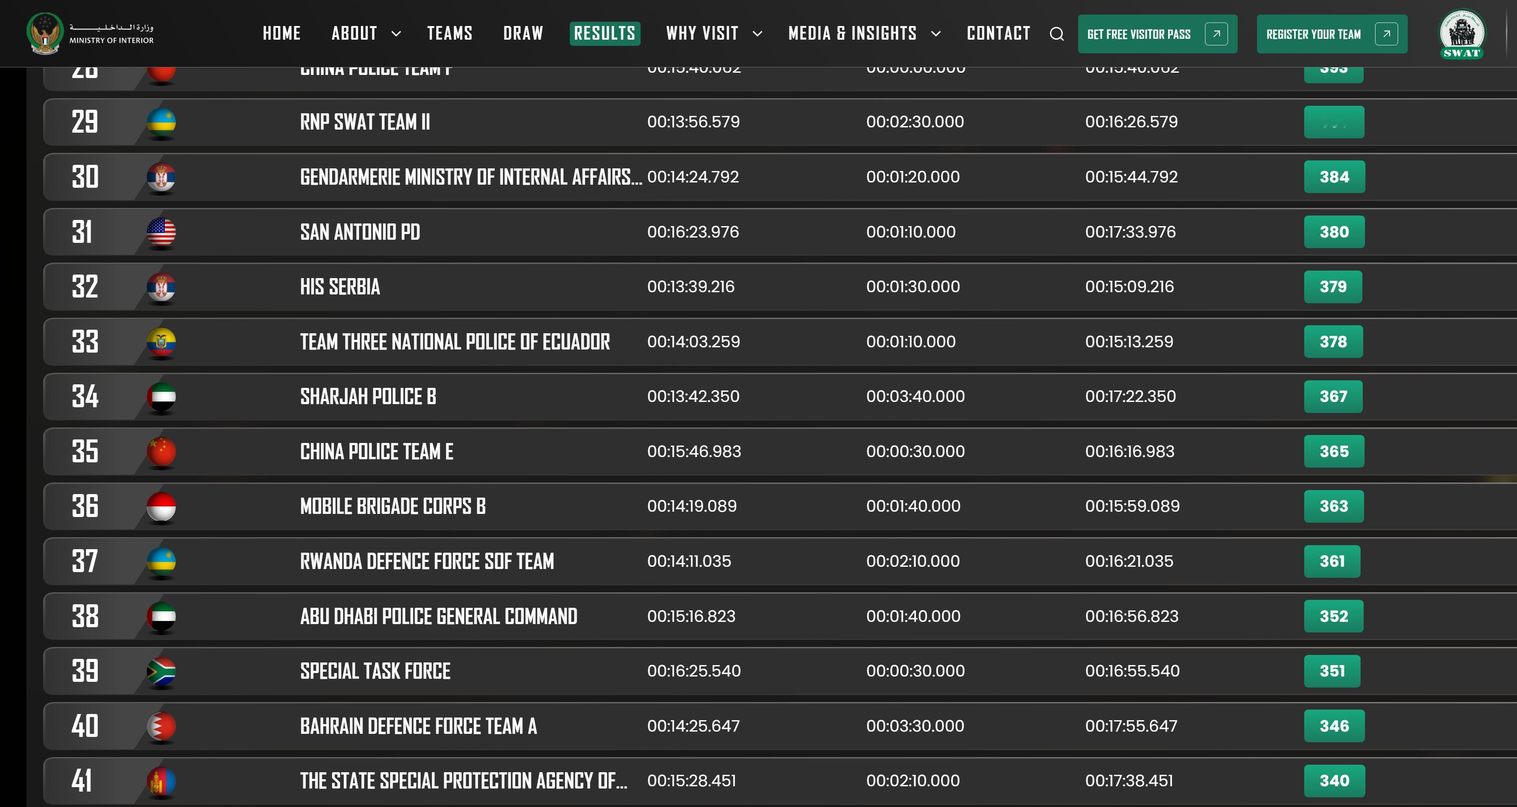Open the Teams menu item

coord(449,33)
